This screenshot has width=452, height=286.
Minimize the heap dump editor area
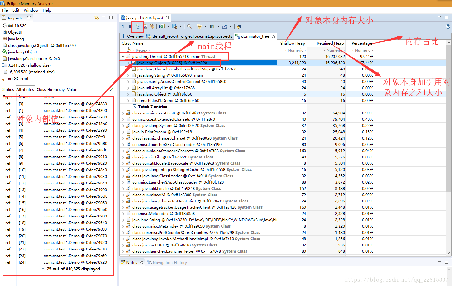439,17
